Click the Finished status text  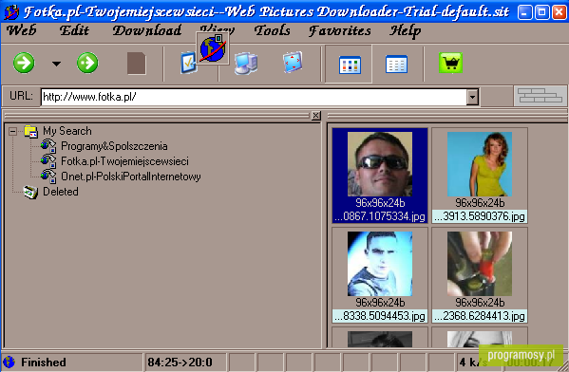pyautogui.click(x=44, y=363)
